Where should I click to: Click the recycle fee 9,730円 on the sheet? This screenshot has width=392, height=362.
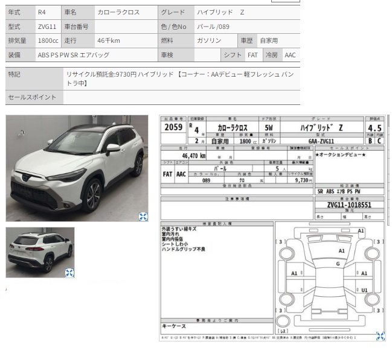coord(304,180)
